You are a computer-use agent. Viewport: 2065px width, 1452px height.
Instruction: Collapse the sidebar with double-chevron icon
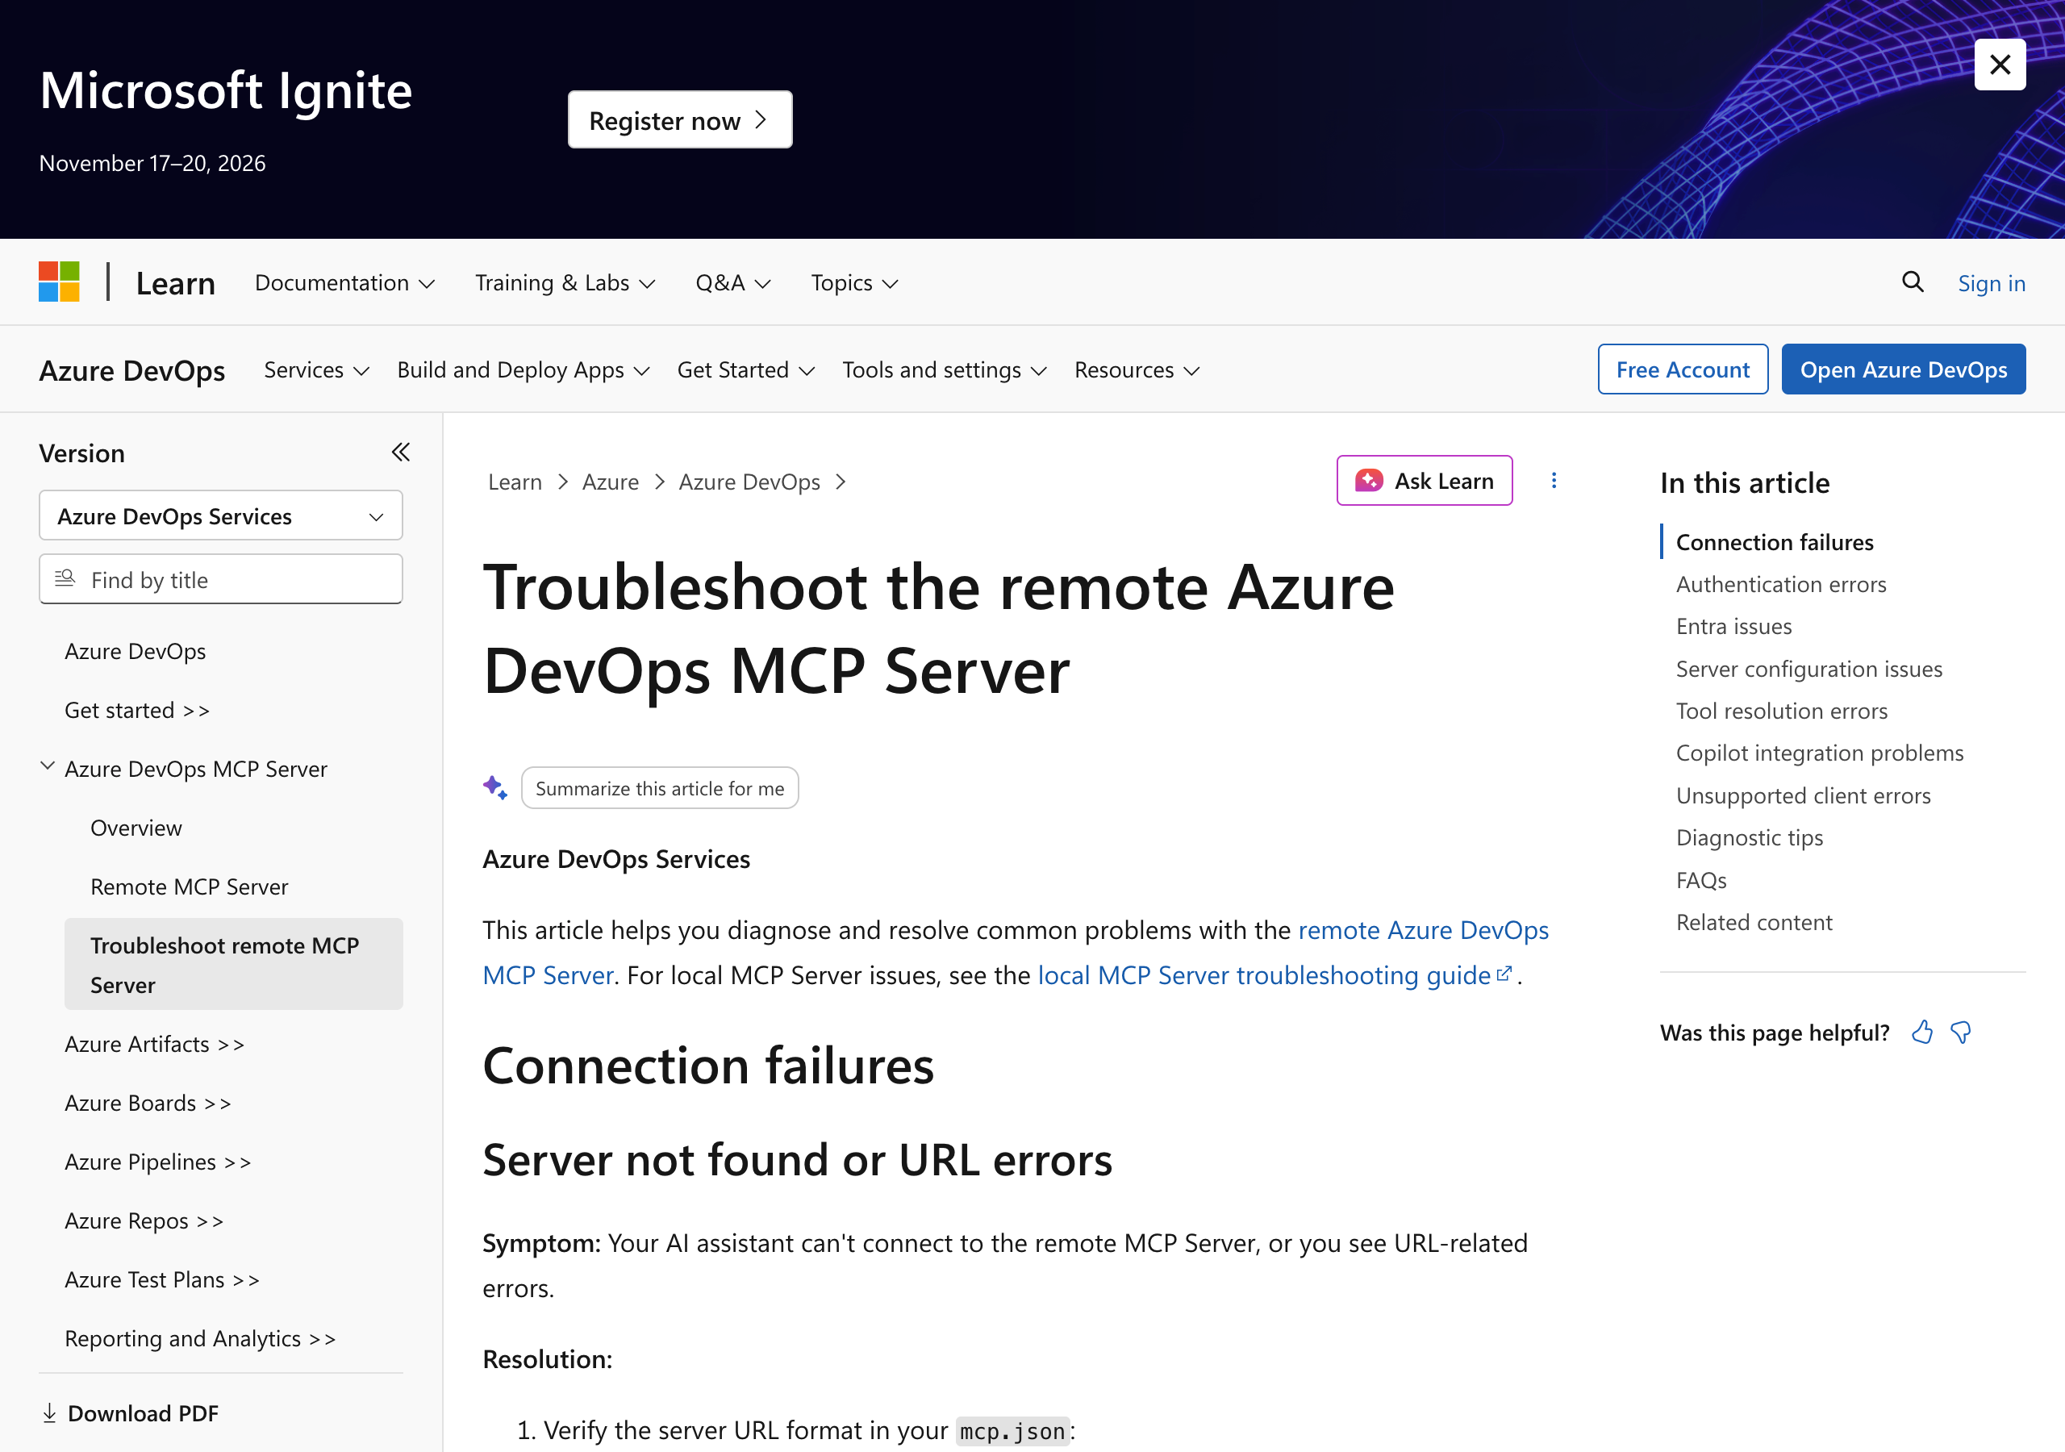tap(400, 453)
